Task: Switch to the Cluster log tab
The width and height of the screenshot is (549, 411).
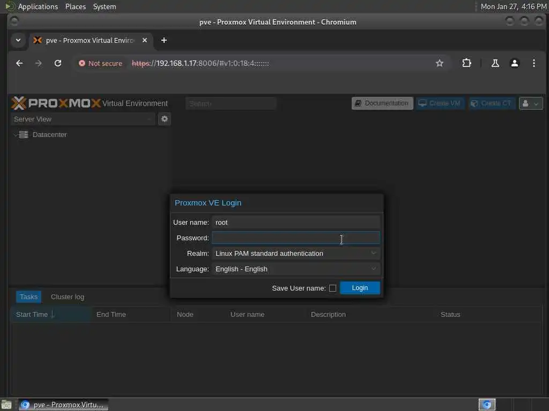Action: 68,296
